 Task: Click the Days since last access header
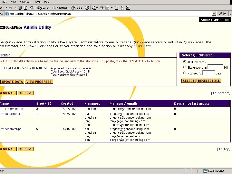192,103
